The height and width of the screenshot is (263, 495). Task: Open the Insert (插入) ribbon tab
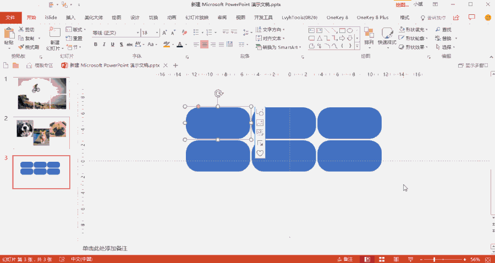pos(70,18)
